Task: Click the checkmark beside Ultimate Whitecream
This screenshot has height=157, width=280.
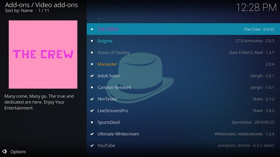Action: [92, 134]
